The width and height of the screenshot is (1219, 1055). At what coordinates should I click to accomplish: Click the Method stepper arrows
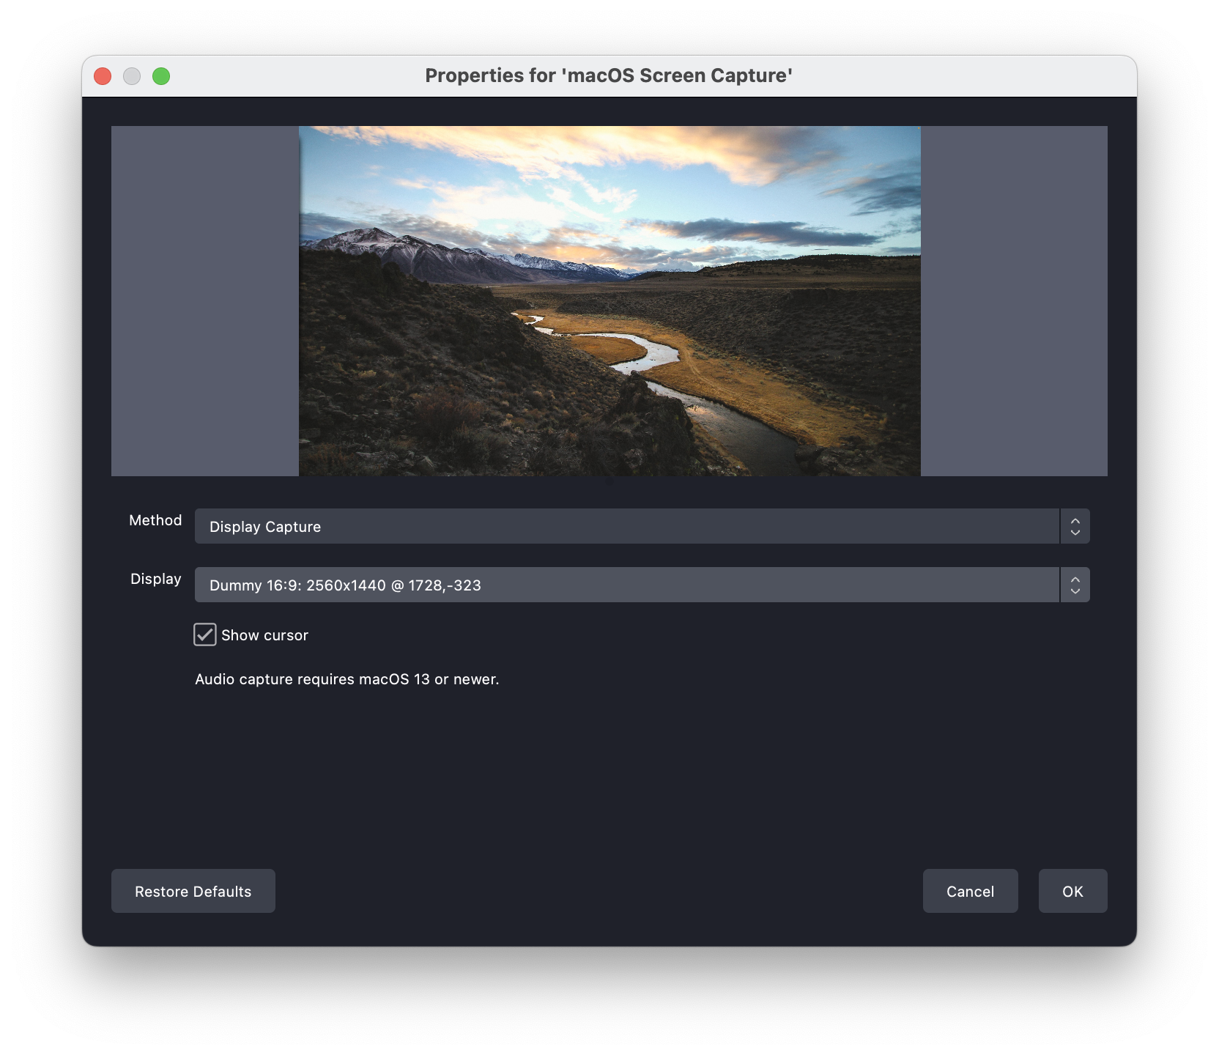(x=1075, y=526)
